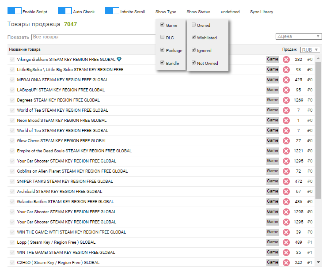Viewport: 330px width, 268px height.
Task: Click the list scrollbar up arrow
Action: point(318,58)
